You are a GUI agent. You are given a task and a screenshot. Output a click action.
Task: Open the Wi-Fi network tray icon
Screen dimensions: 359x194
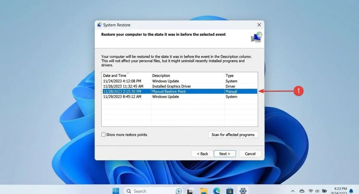(x=311, y=191)
